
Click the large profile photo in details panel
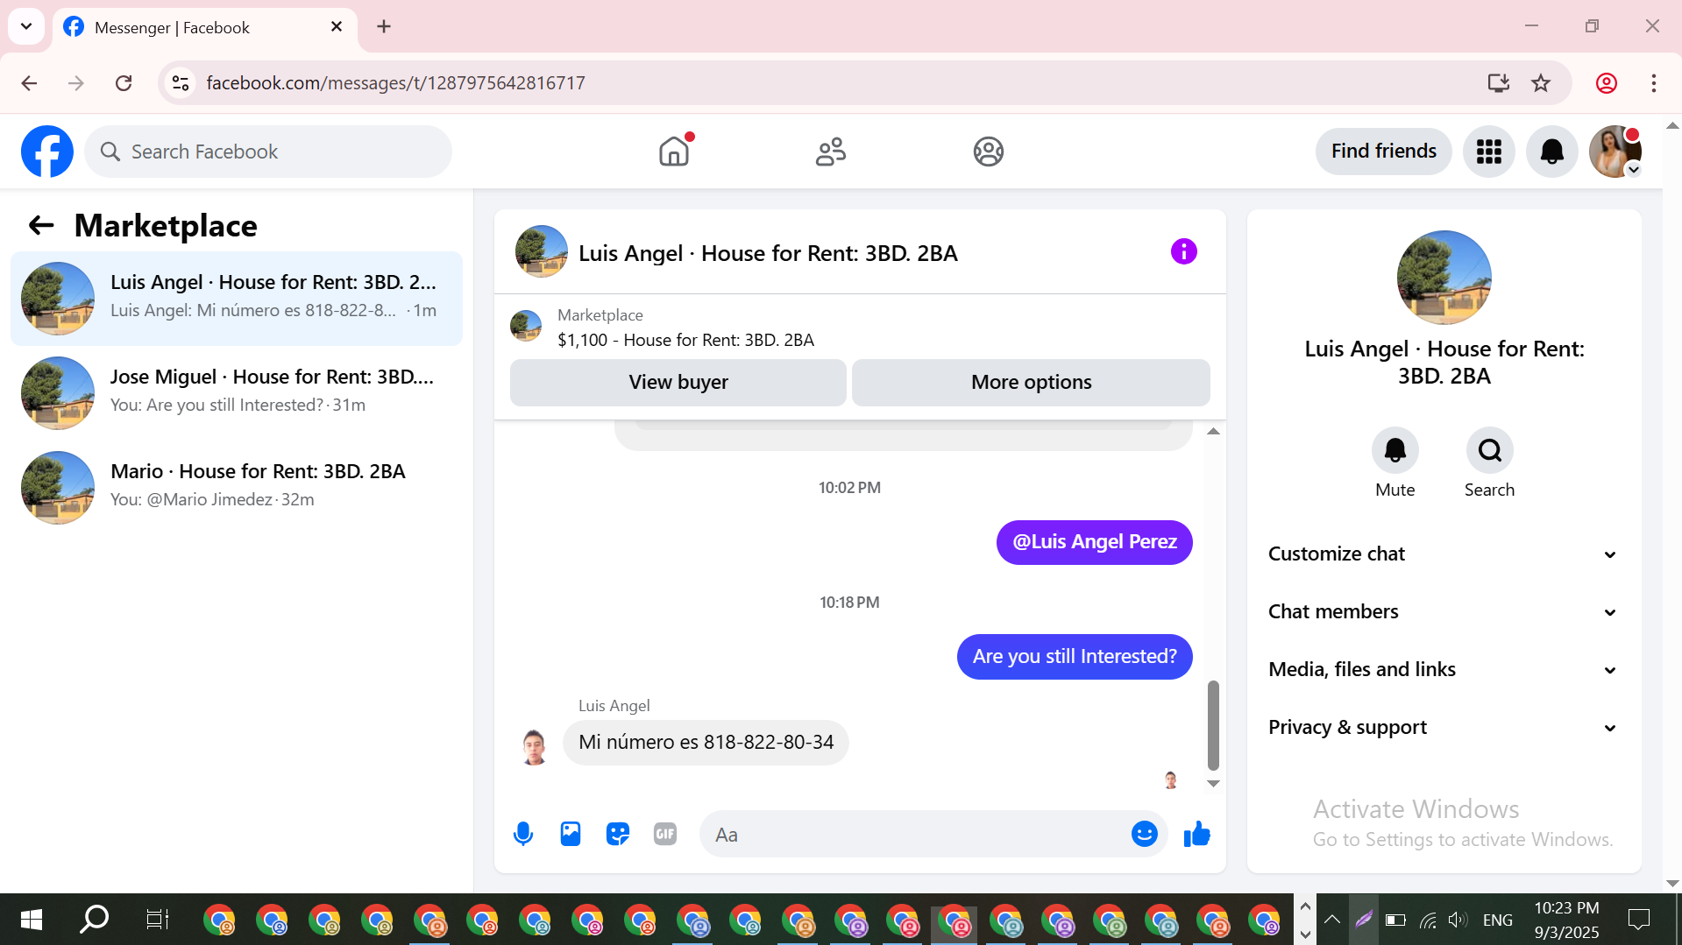click(x=1444, y=278)
